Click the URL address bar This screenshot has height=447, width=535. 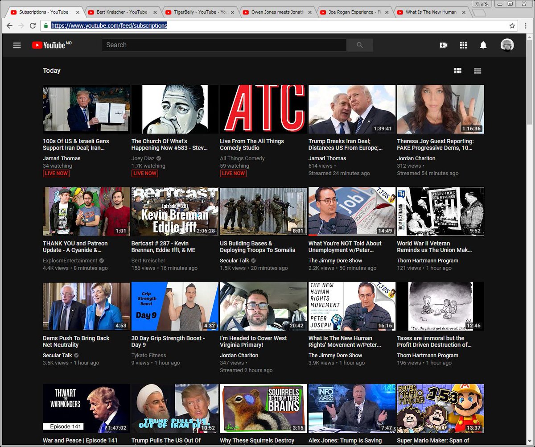pos(279,26)
